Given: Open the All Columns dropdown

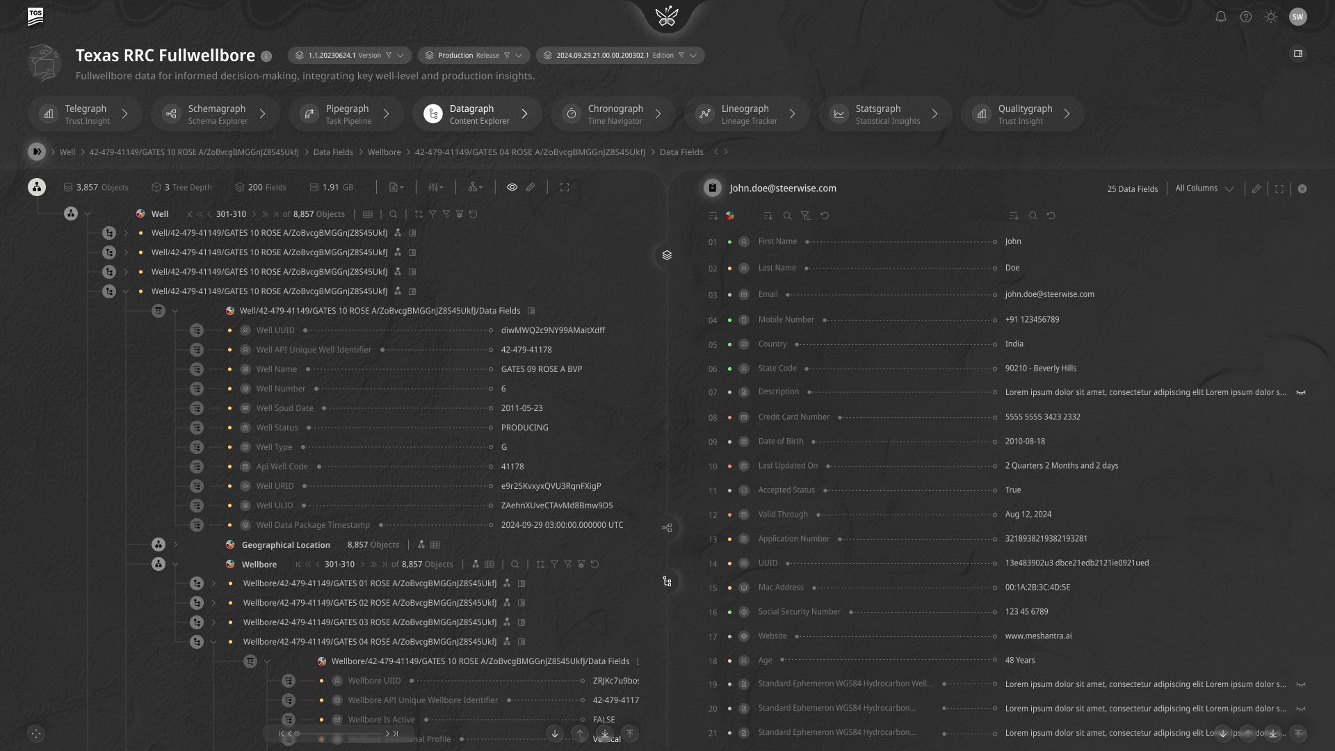Looking at the screenshot, I should coord(1204,188).
